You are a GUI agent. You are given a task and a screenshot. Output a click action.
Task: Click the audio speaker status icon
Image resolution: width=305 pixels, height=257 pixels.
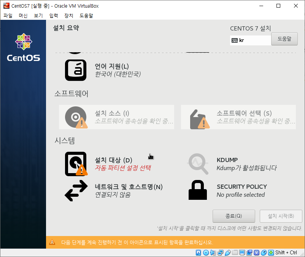pos(213,253)
